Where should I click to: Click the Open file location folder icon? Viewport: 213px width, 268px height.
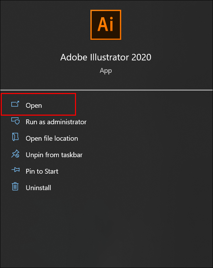tap(15, 138)
